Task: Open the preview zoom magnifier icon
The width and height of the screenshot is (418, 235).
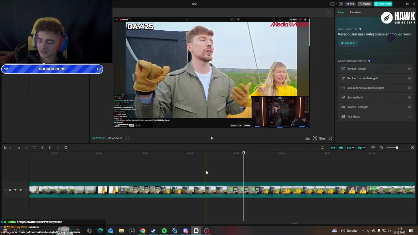Action: 315,138
